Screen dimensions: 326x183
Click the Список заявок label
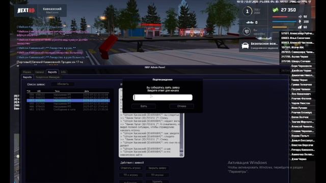[36, 84]
